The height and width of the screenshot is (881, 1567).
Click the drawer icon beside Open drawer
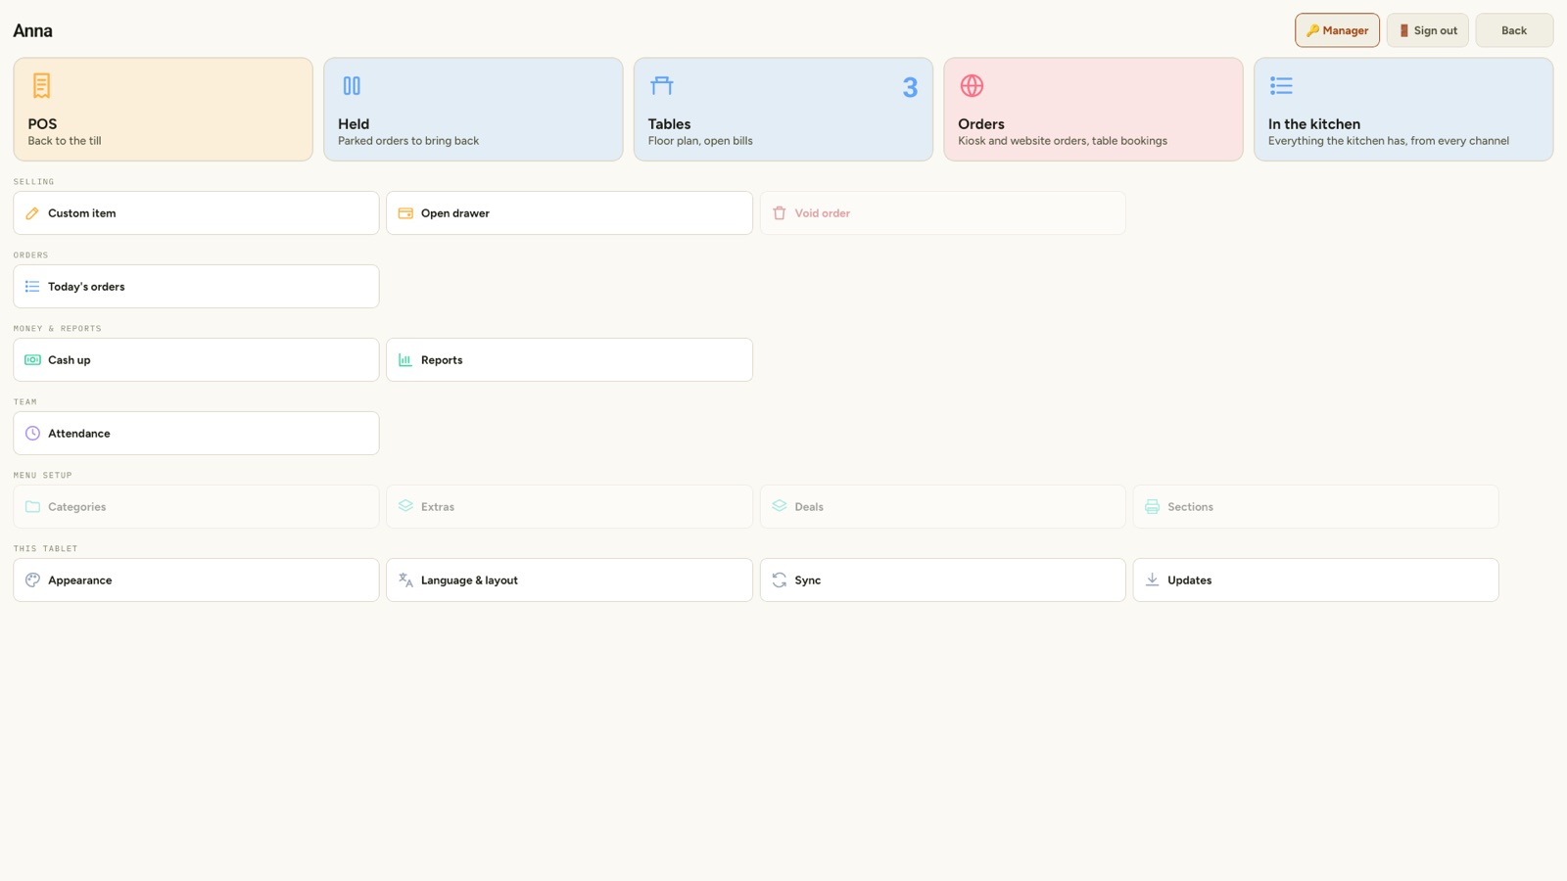405,213
